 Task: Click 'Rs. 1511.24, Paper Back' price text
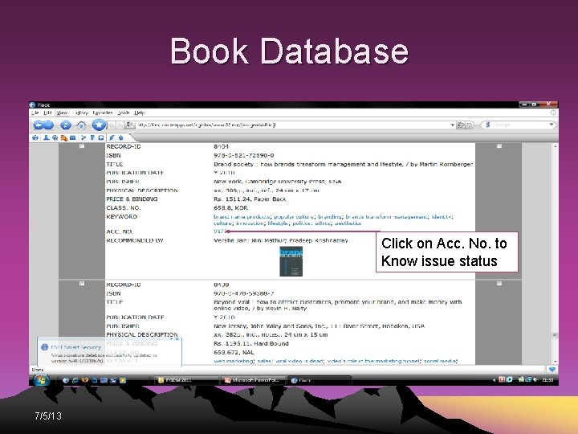[x=250, y=199]
